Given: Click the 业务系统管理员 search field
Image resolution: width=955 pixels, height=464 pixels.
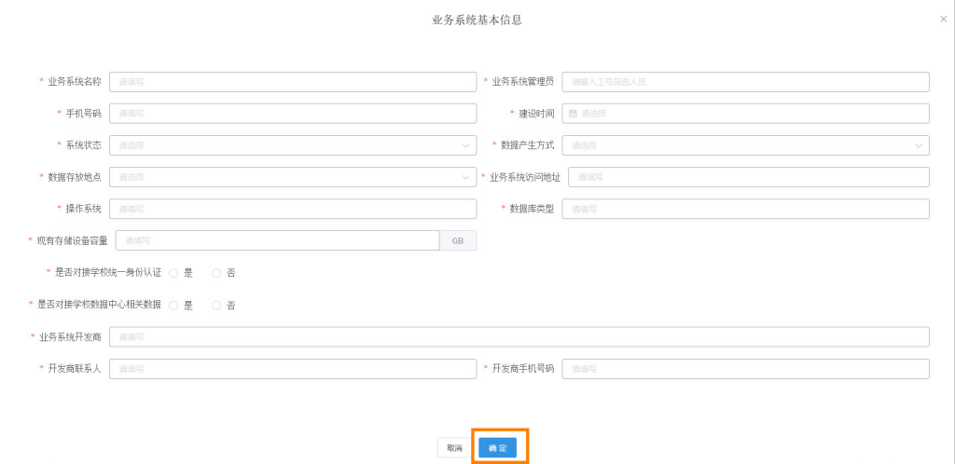Looking at the screenshot, I should (x=745, y=82).
